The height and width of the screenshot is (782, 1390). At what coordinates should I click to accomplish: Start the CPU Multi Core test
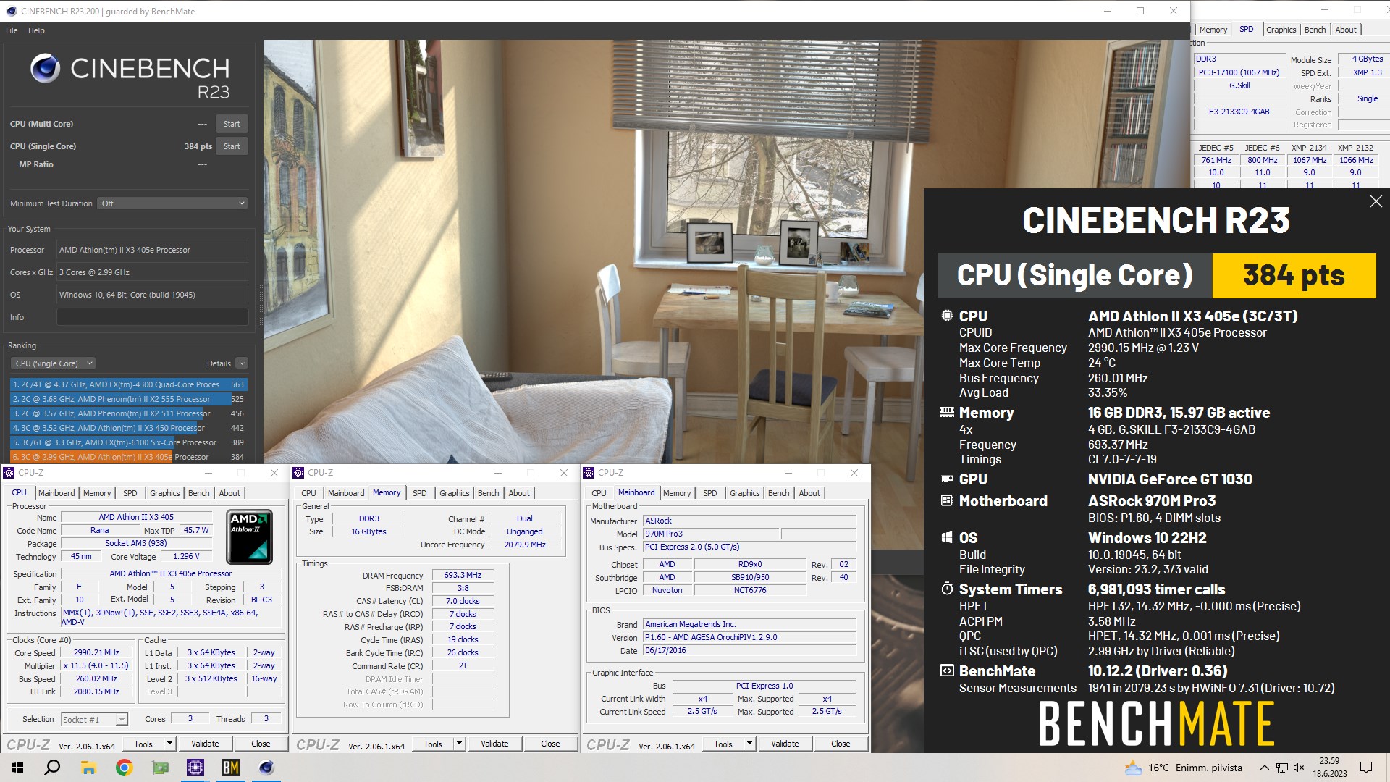tap(232, 124)
